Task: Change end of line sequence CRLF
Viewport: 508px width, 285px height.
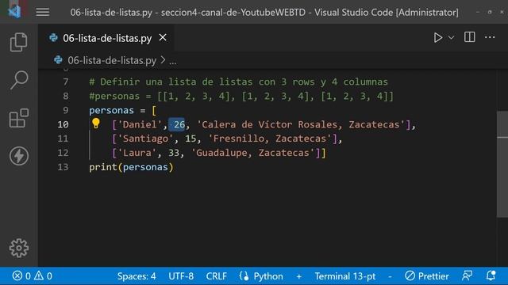Action: click(216, 276)
